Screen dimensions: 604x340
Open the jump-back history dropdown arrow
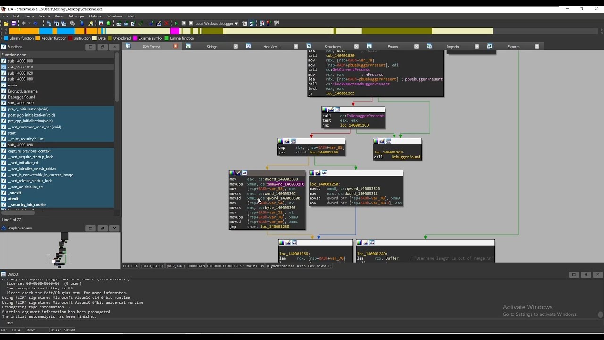pyautogui.click(x=29, y=23)
